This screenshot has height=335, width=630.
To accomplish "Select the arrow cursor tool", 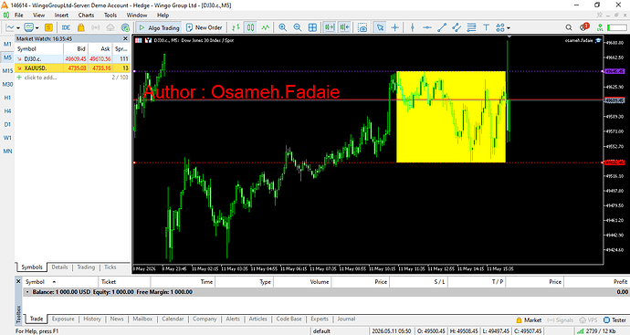I will point(380,27).
